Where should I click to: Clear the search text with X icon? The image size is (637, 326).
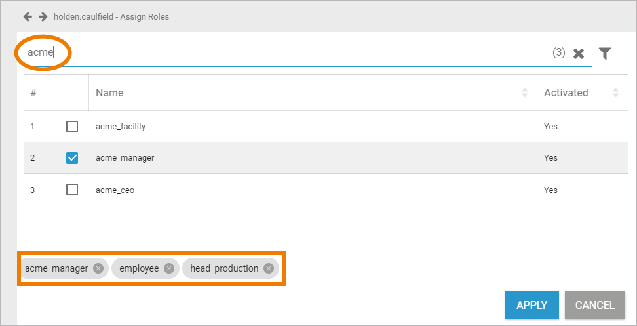click(579, 54)
